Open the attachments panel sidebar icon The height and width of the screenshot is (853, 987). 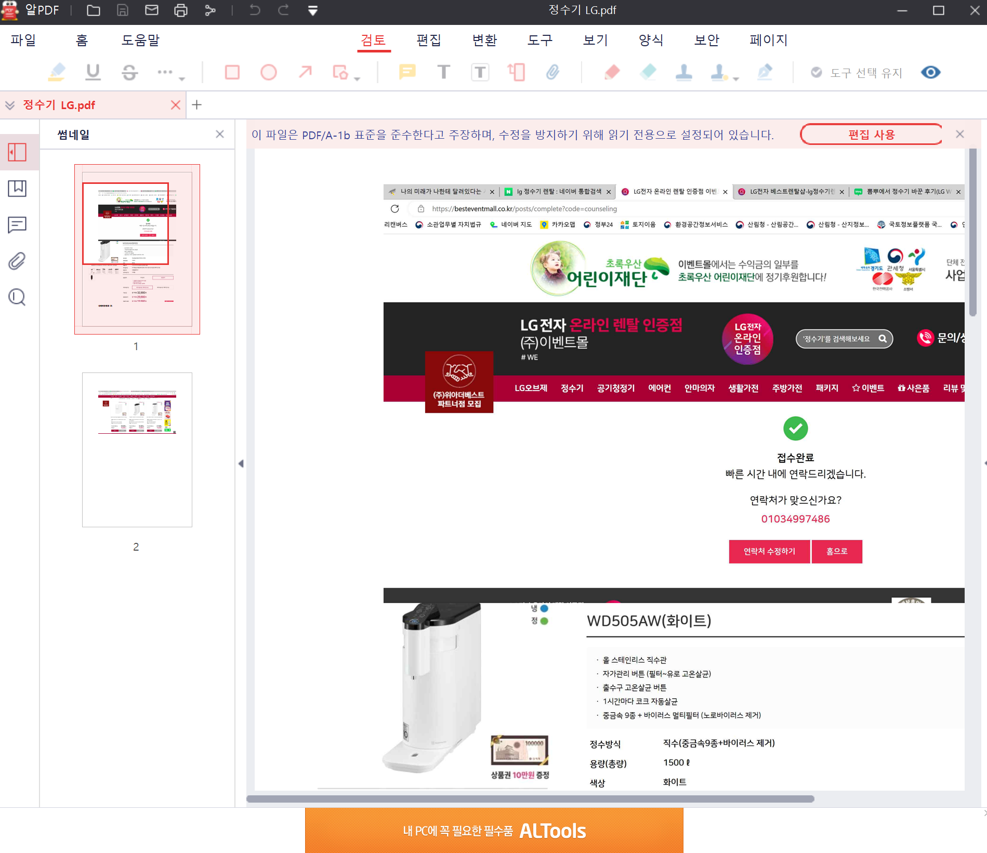pos(18,261)
